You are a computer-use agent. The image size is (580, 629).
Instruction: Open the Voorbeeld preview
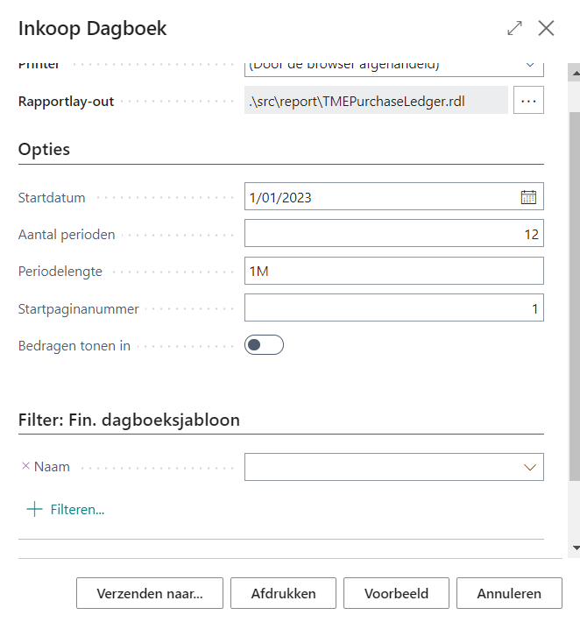pos(396,593)
